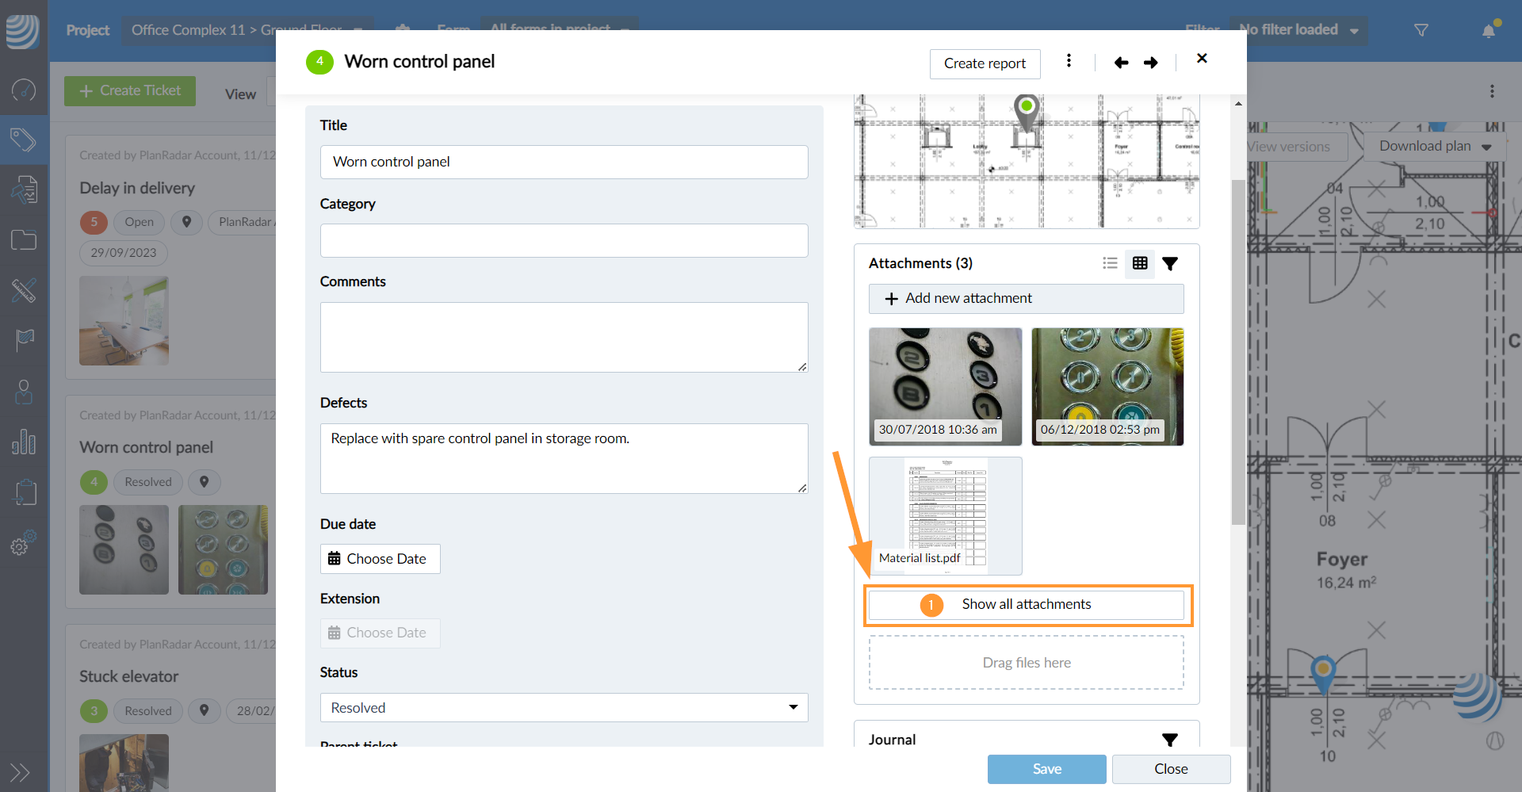Switch attachments to grid view

[x=1140, y=263]
